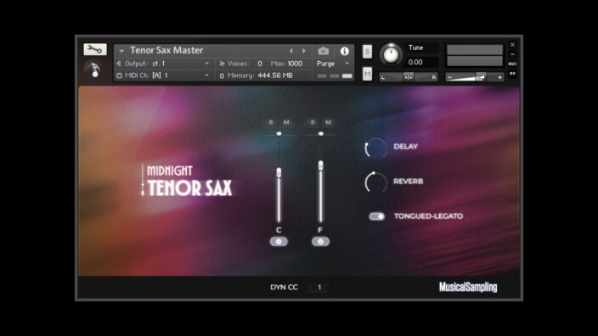
Task: Click the Reverb knob
Action: [x=375, y=182]
